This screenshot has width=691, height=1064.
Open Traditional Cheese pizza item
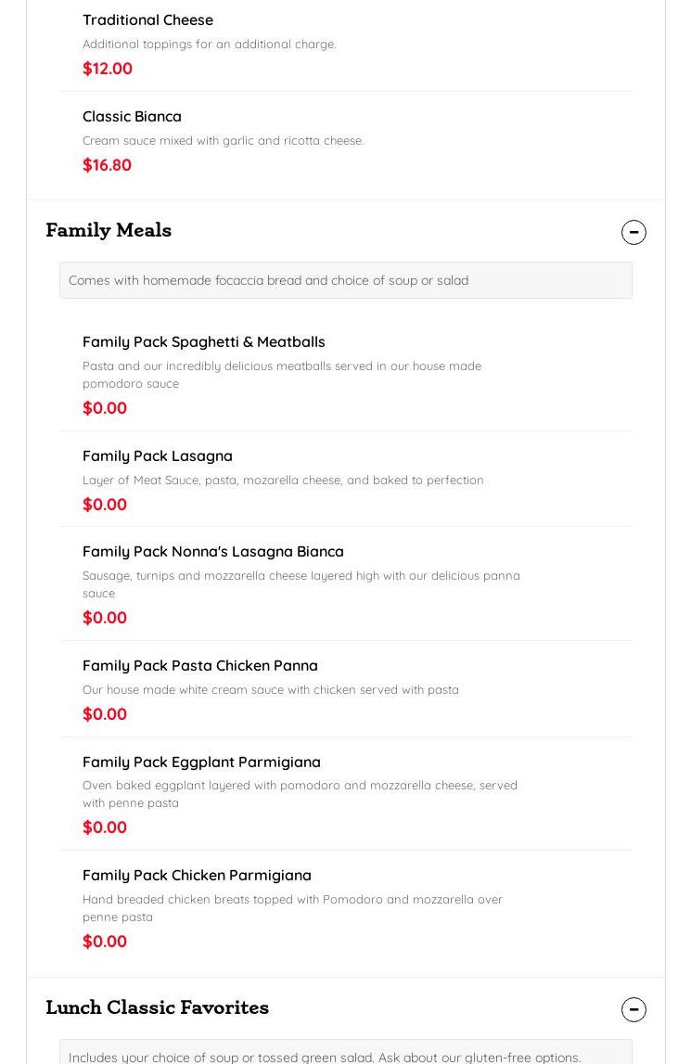tap(147, 19)
